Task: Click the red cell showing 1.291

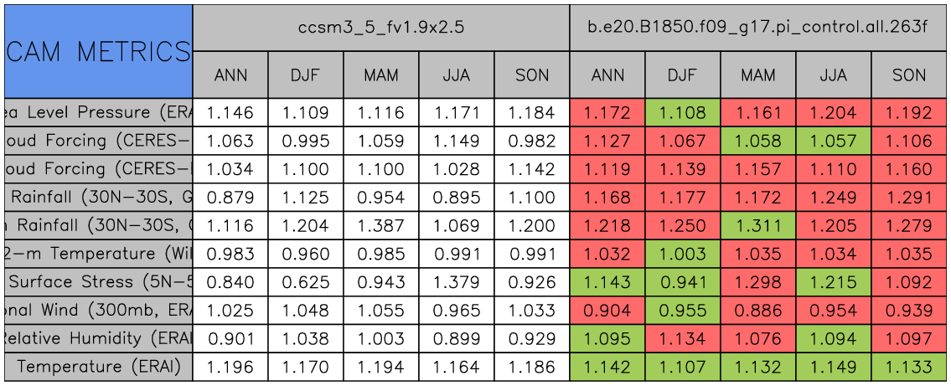Action: click(x=909, y=198)
